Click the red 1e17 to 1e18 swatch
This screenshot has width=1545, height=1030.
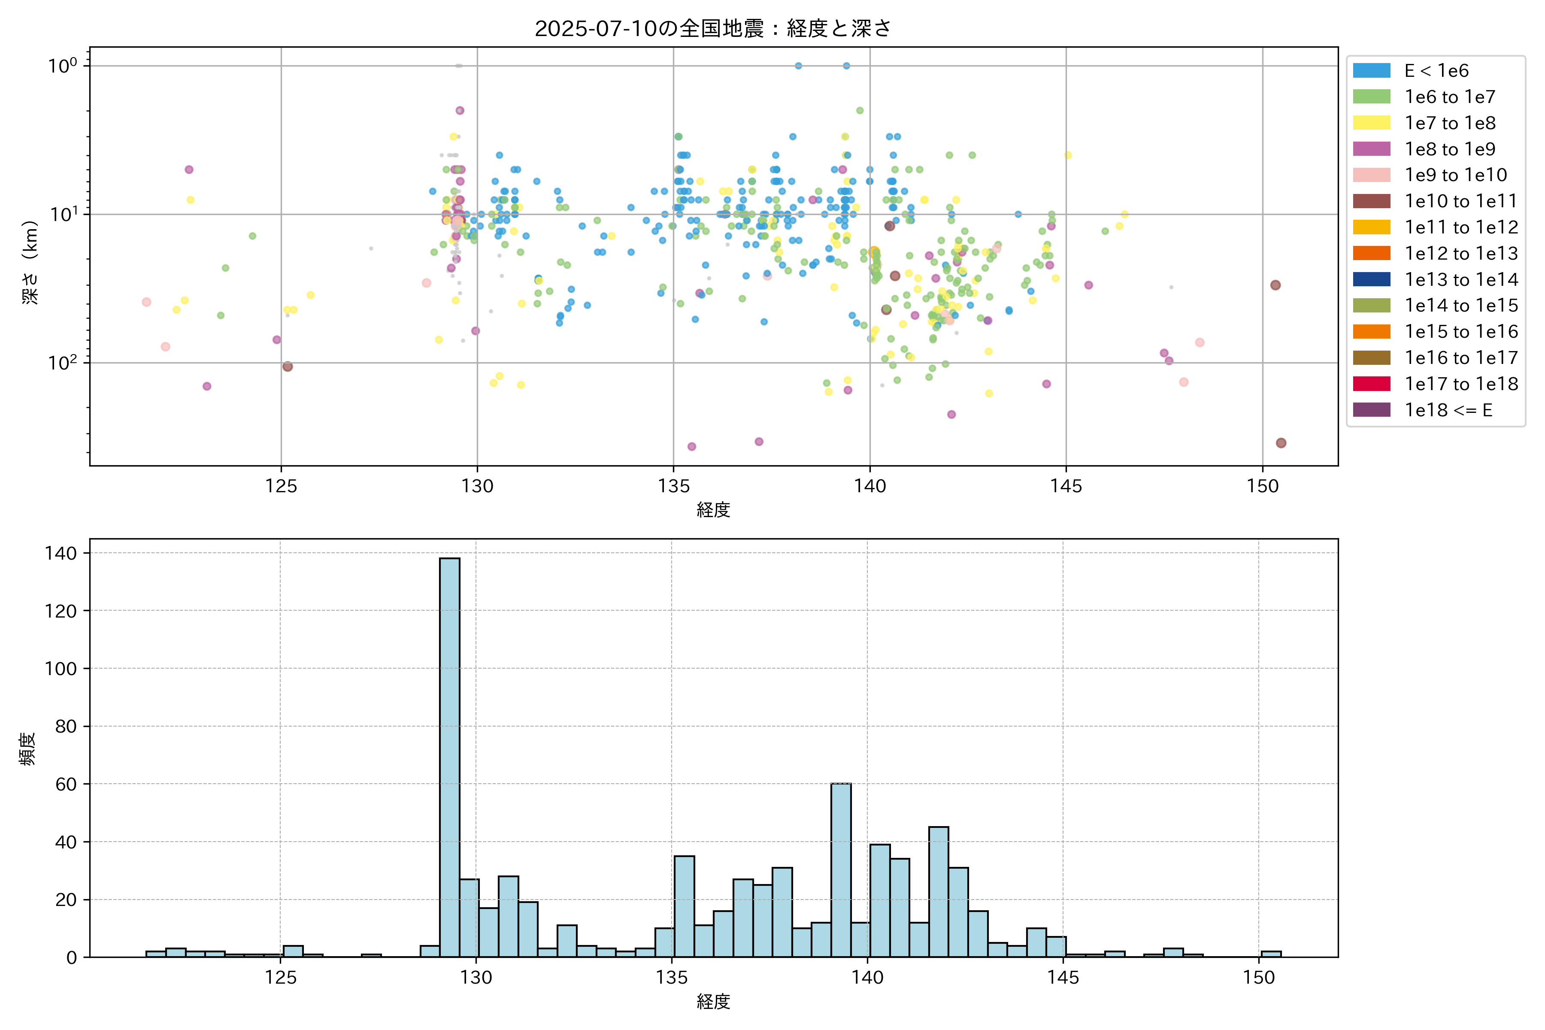coord(1371,384)
